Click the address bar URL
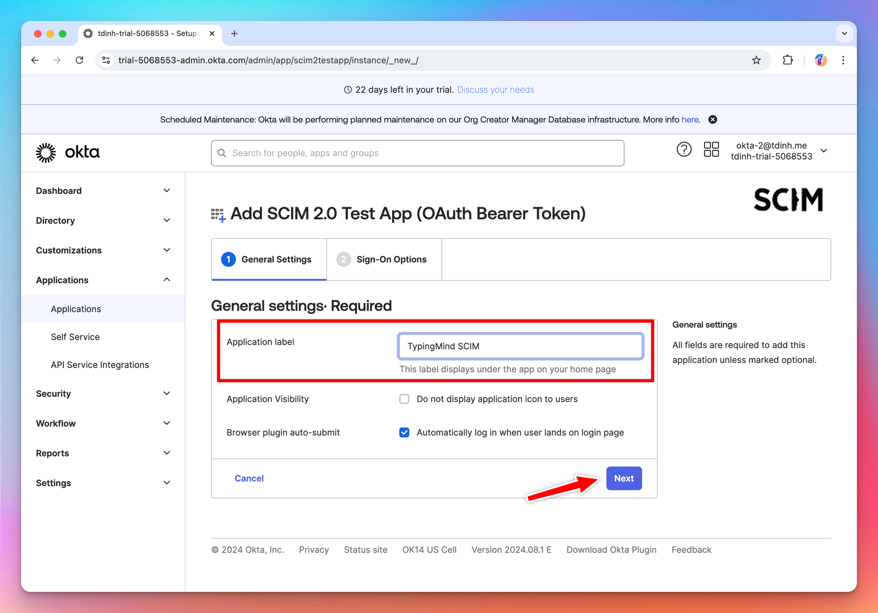The width and height of the screenshot is (878, 613). (x=268, y=60)
